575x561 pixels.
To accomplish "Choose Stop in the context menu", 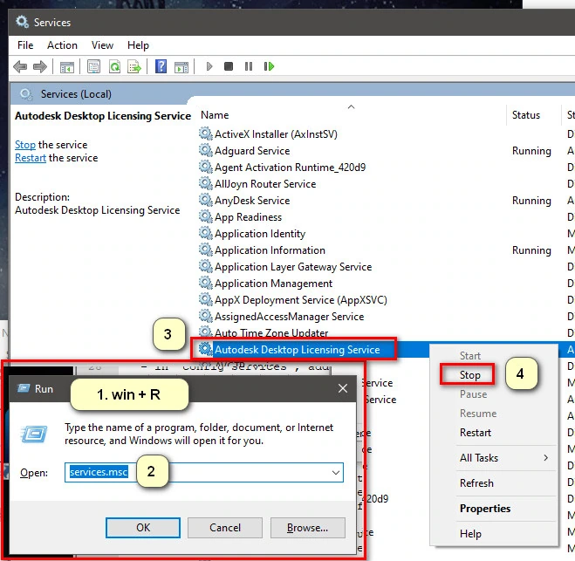I will [469, 375].
